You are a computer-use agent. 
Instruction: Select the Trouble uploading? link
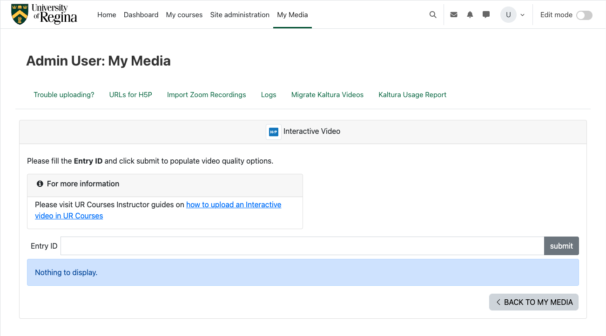click(64, 95)
